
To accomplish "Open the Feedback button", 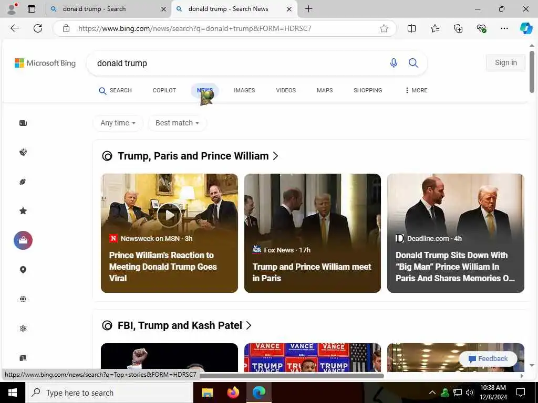I will (x=488, y=359).
